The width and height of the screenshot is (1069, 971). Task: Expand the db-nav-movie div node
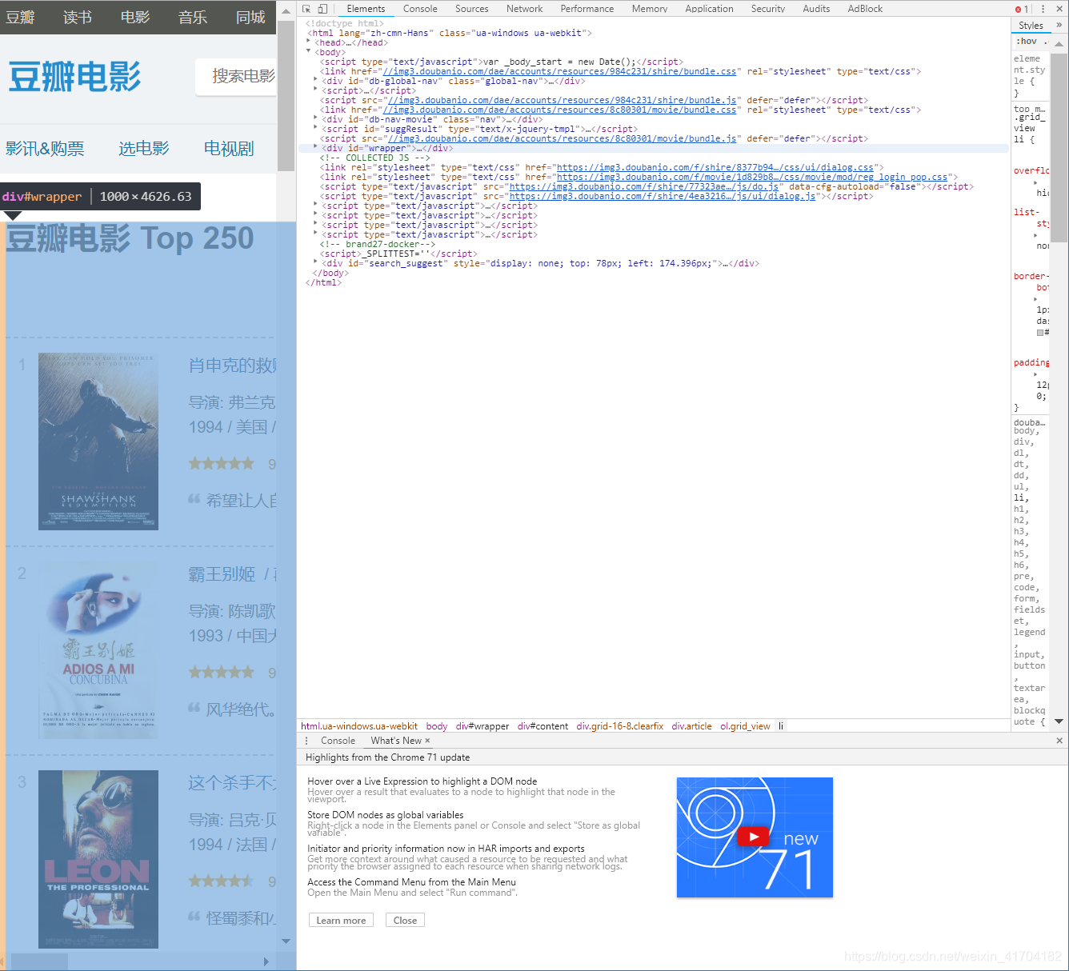(x=315, y=119)
